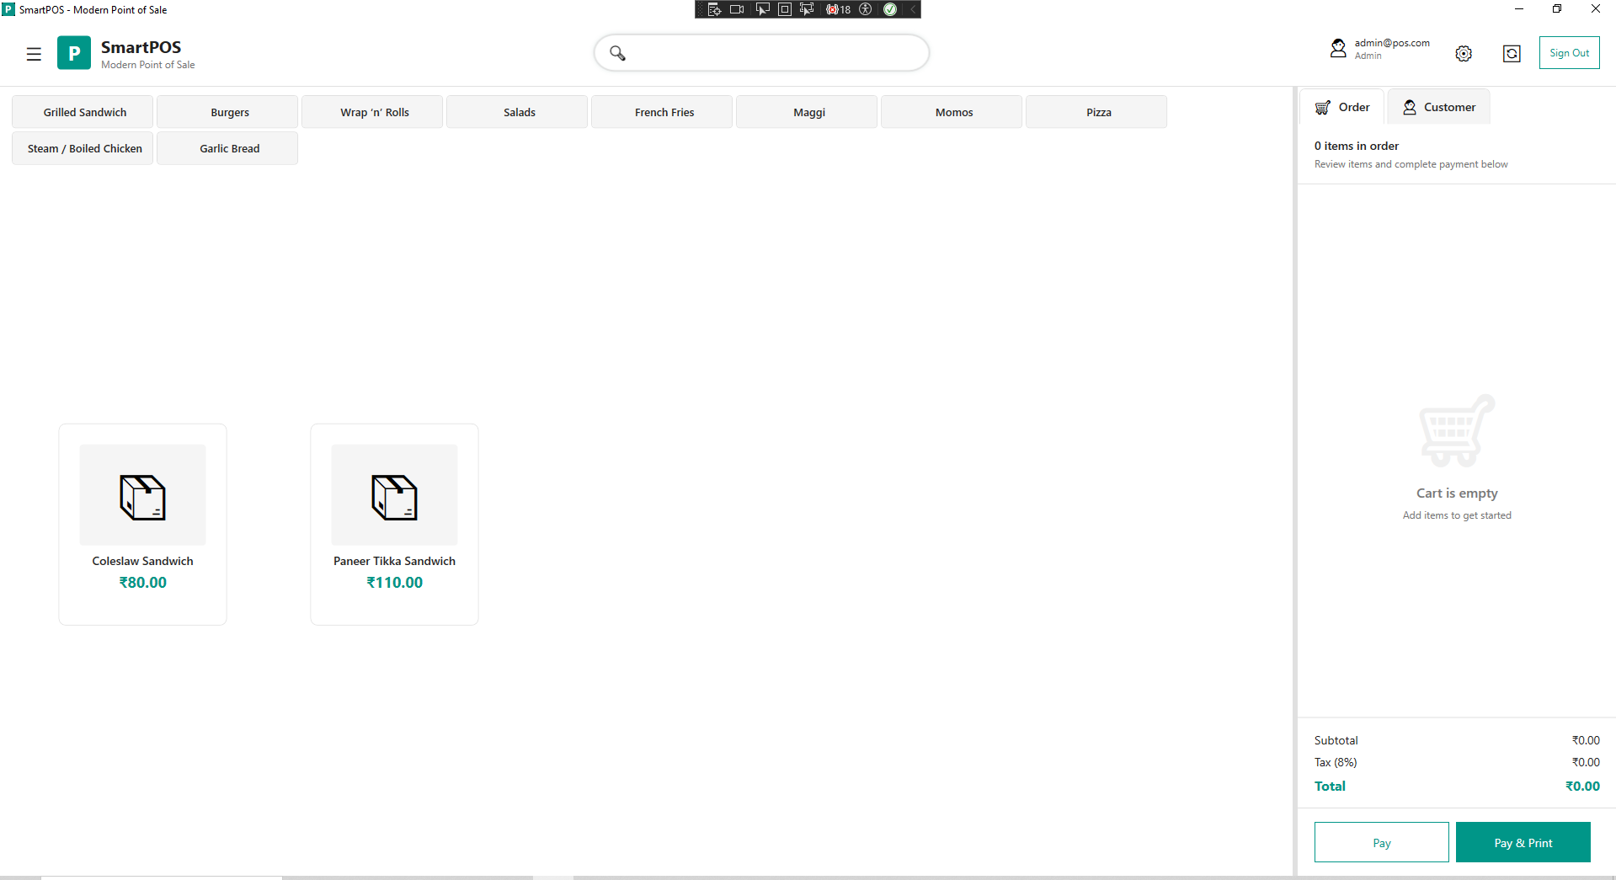
Task: Select the Burgers category
Action: 229,112
